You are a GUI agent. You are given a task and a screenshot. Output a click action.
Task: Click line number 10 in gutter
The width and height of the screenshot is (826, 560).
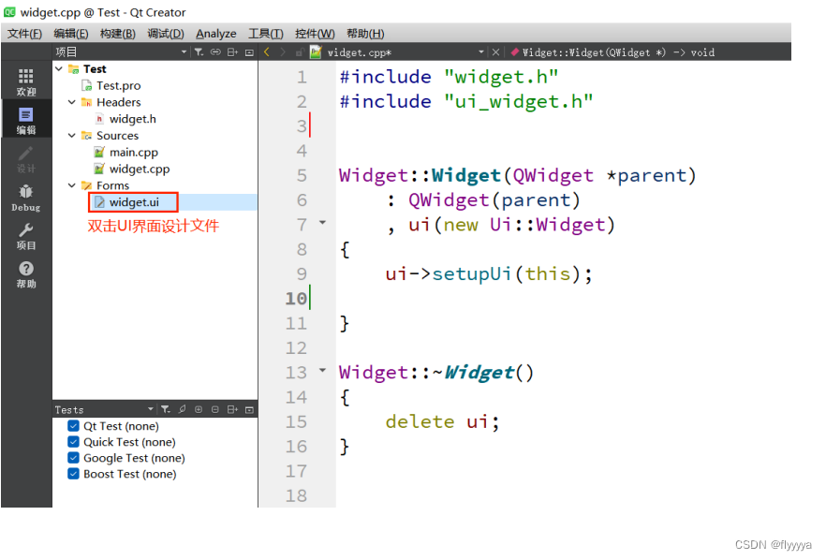(x=296, y=299)
